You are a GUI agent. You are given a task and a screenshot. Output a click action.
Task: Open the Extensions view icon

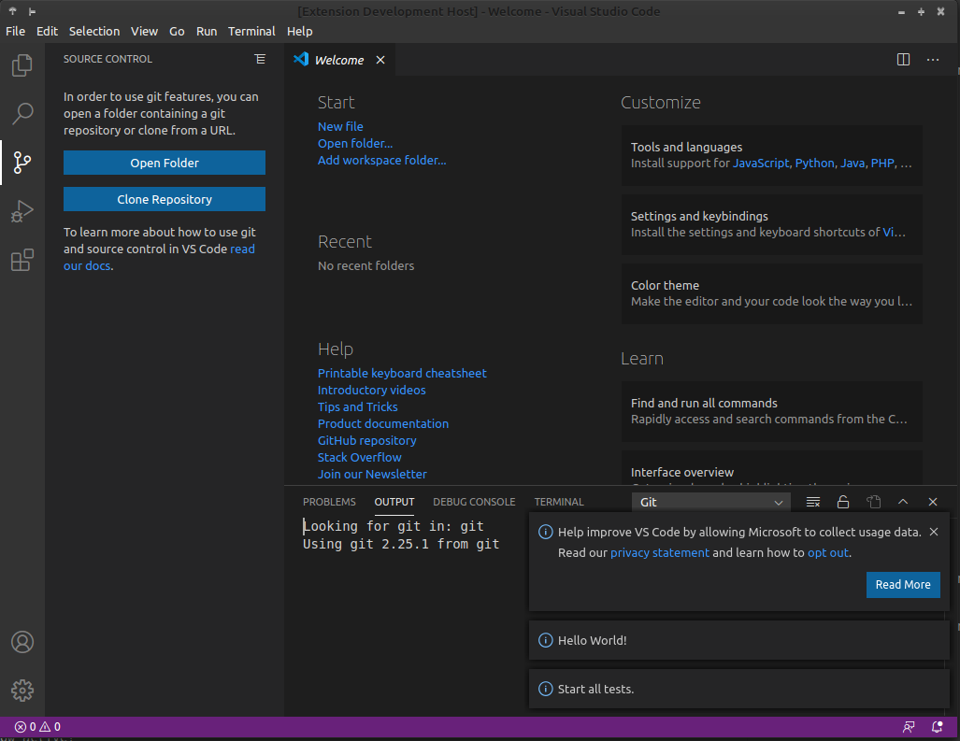click(21, 261)
